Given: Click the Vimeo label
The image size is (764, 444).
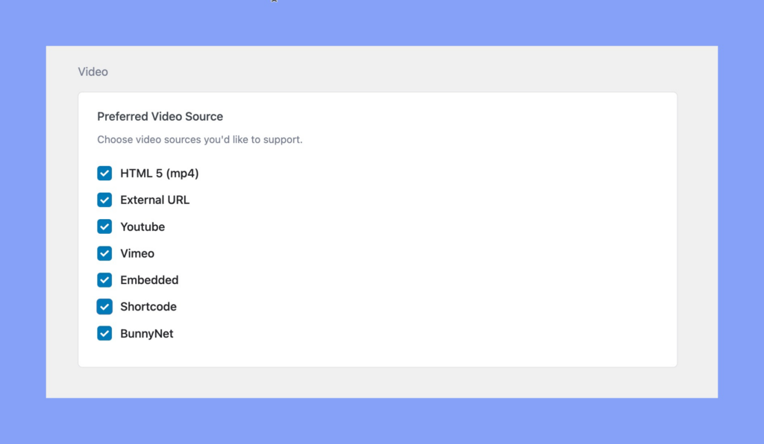Looking at the screenshot, I should 138,253.
